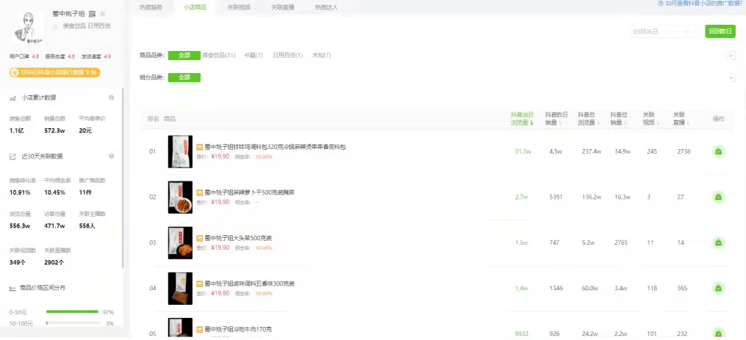Open the QR code icon beside 蜀中桃子姐
Screen dimensions: 746x340
pos(93,14)
